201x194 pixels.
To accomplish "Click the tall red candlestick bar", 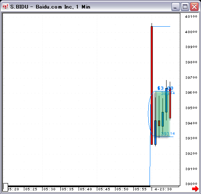I will point(152,85).
